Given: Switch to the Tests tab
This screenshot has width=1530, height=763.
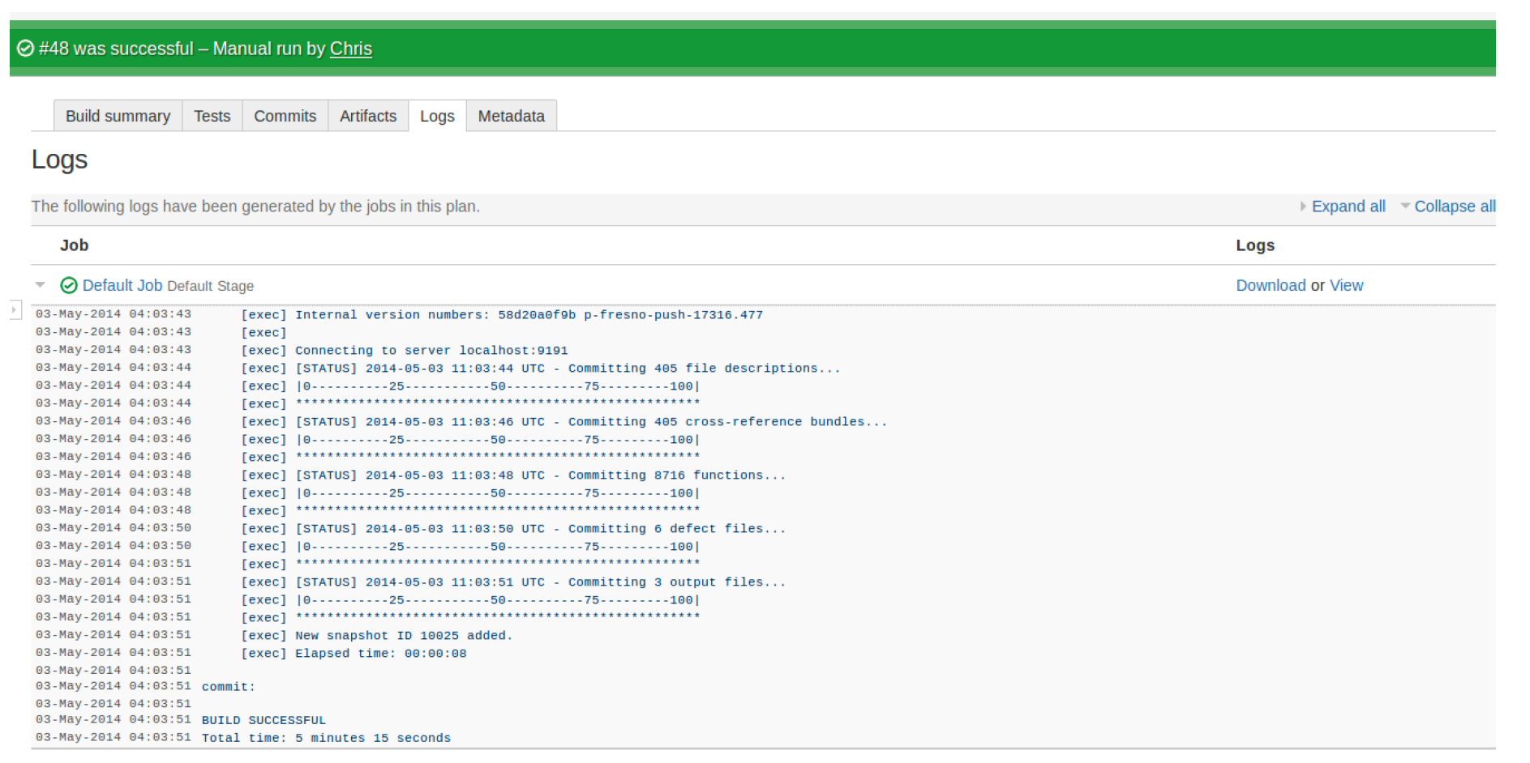Looking at the screenshot, I should coord(212,116).
